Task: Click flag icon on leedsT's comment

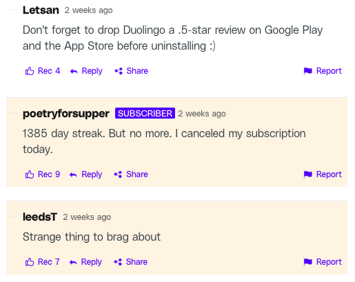Action: point(308,262)
